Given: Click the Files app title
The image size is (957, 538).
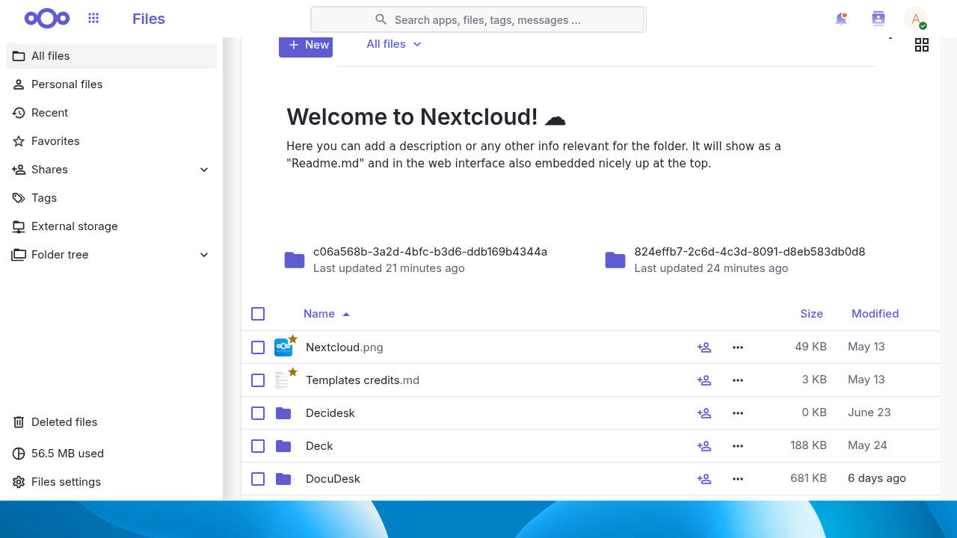Looking at the screenshot, I should coord(149,19).
